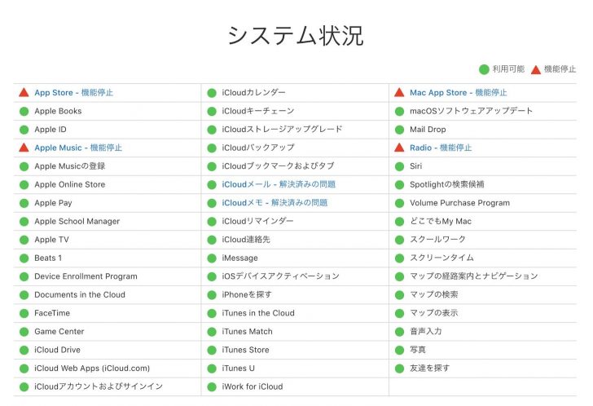Viewport: 593px width, 406px height.
Task: Click the green dot beside iTunes Store
Action: (x=212, y=351)
